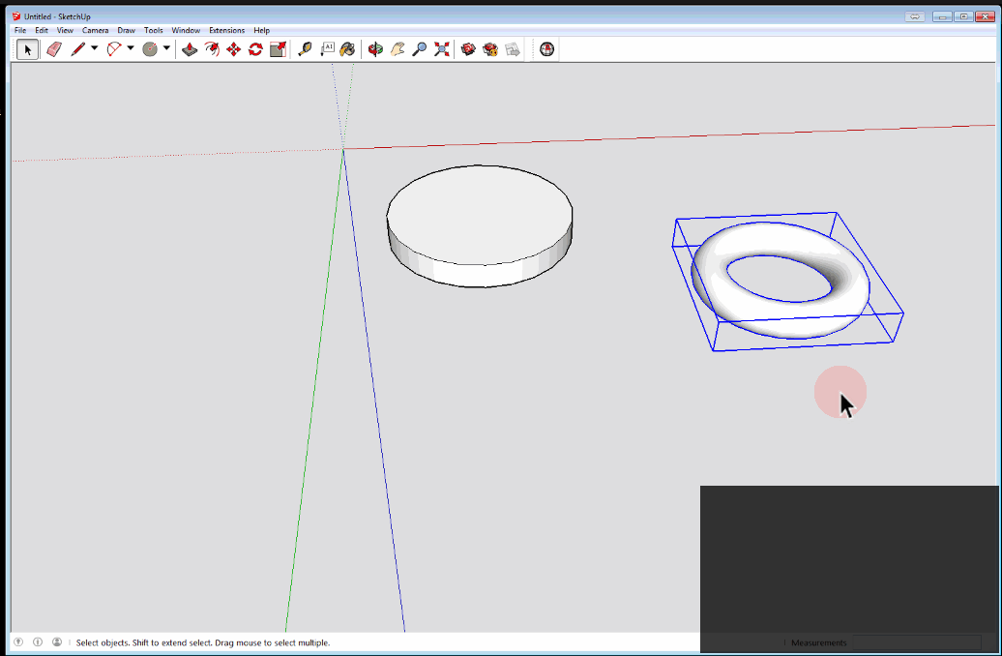
Task: Choose the Offset tool
Action: [x=212, y=49]
